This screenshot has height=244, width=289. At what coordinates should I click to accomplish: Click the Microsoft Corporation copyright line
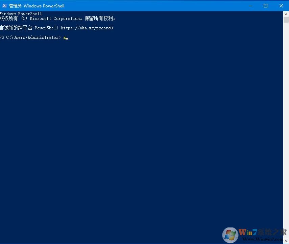[x=57, y=18]
